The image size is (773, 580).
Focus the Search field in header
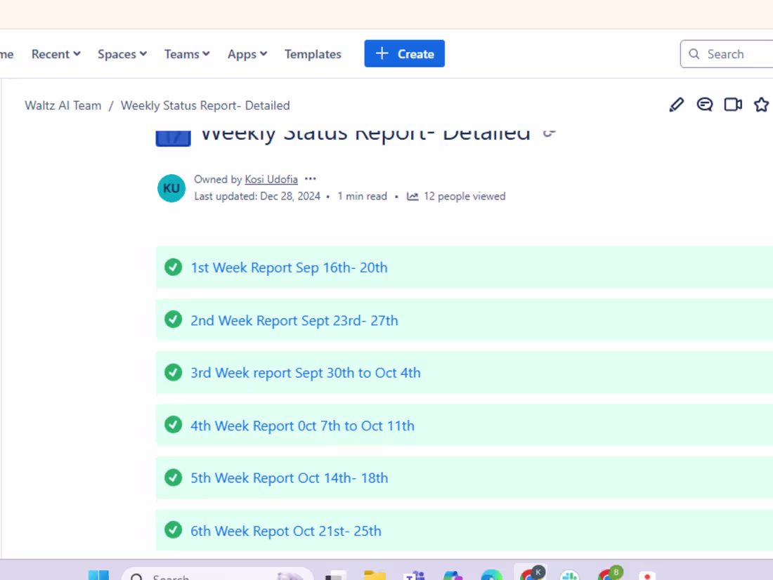(726, 53)
